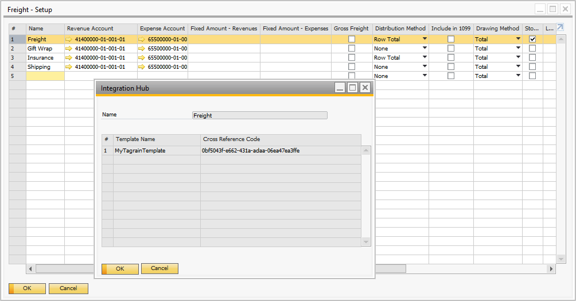Enable Include in 1099 for Gift Wrap
This screenshot has width=576, height=301.
pyautogui.click(x=451, y=49)
